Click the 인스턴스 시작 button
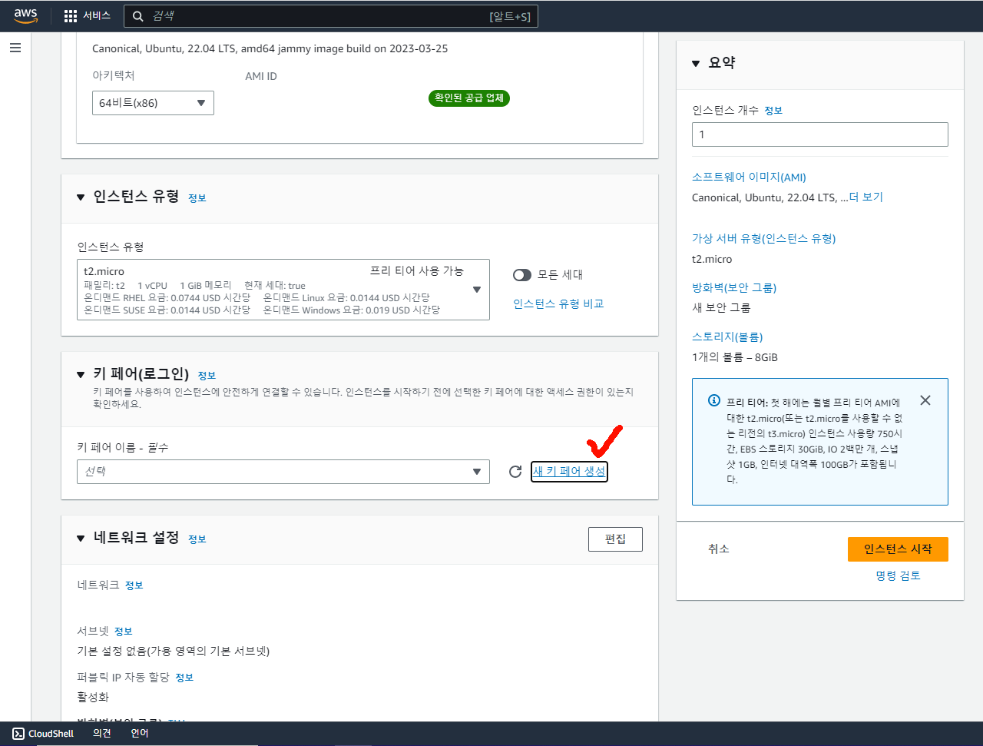Screen dimensions: 983x746 pos(898,549)
